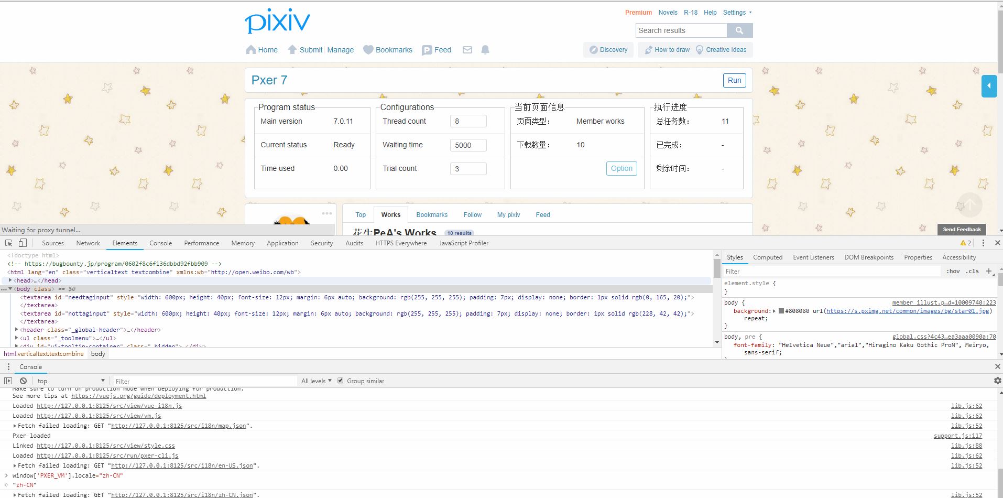Screen dimensions: 1003x498
Task: Open the Performance tab
Action: pos(202,243)
